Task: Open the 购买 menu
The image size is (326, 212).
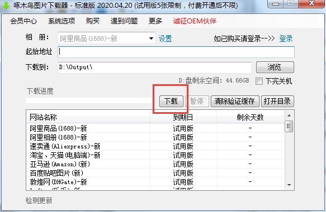Action: [x=93, y=21]
